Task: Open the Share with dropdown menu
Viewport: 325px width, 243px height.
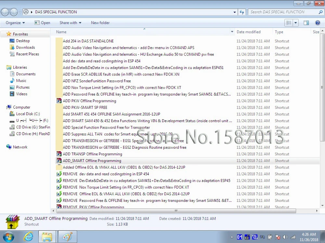Action: tap(70, 23)
